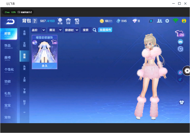Click the 100.1万 gold amount
The height and width of the screenshot is (133, 190).
pos(109,21)
